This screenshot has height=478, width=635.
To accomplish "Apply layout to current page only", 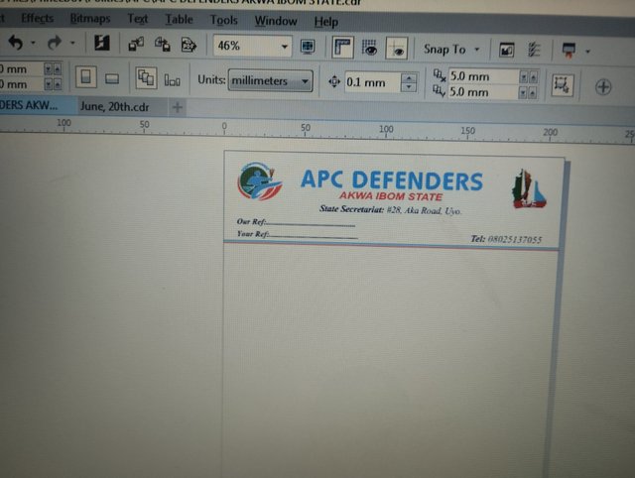I will tap(172, 80).
